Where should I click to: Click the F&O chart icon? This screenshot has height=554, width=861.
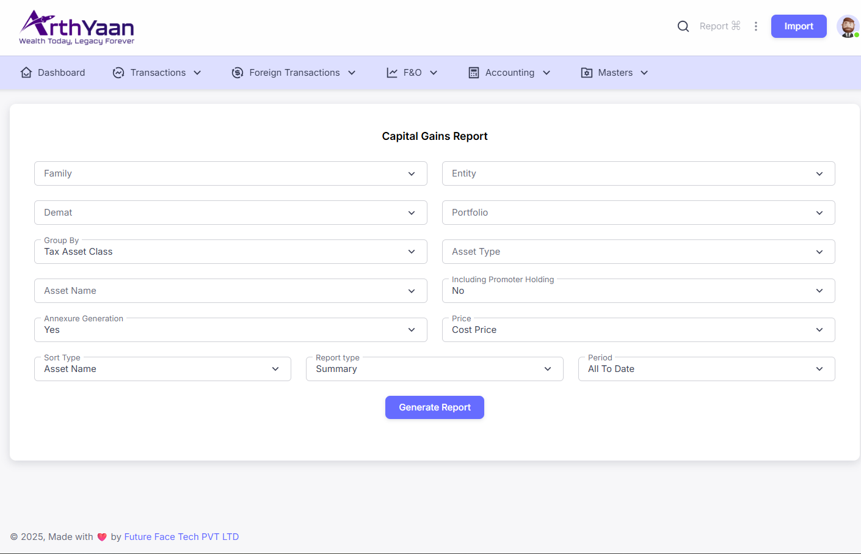(x=392, y=73)
